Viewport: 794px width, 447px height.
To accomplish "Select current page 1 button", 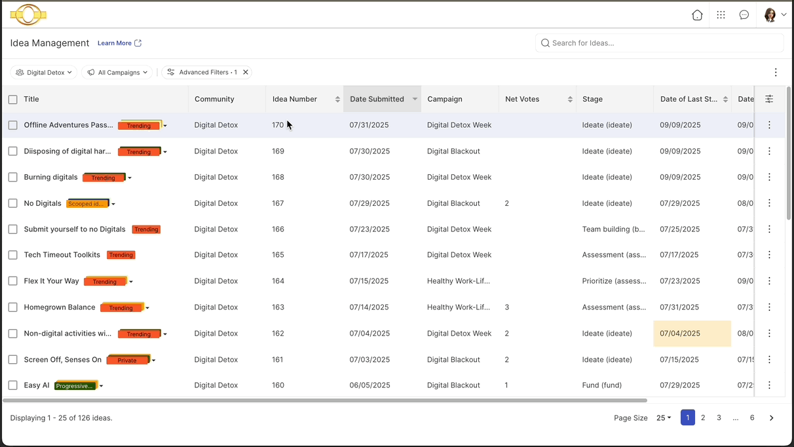I will (688, 418).
